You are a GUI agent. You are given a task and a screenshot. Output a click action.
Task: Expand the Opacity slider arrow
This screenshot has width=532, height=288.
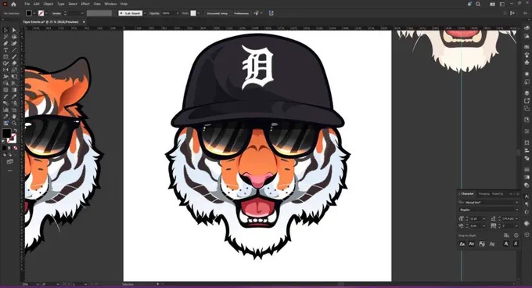[178, 13]
